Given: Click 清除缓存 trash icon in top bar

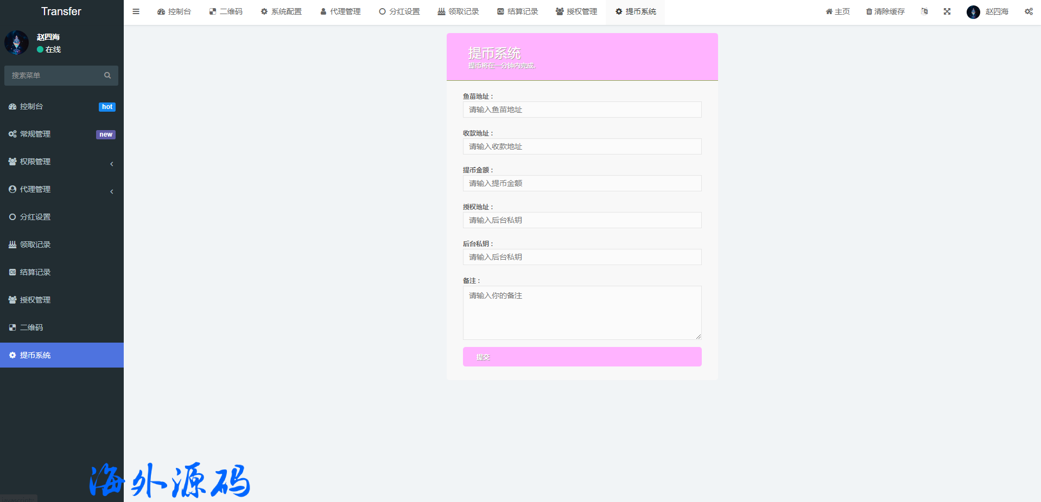Looking at the screenshot, I should pyautogui.click(x=869, y=11).
